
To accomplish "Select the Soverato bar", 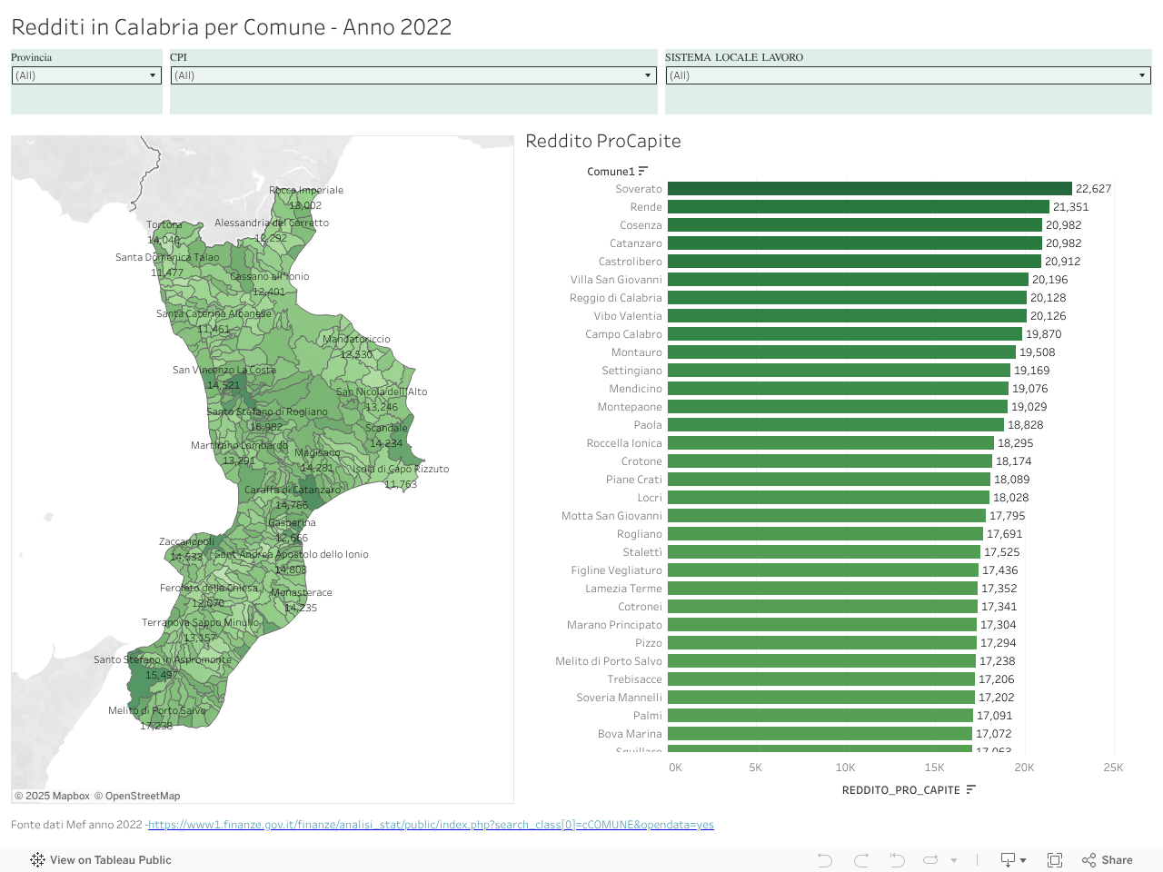I will coord(870,189).
